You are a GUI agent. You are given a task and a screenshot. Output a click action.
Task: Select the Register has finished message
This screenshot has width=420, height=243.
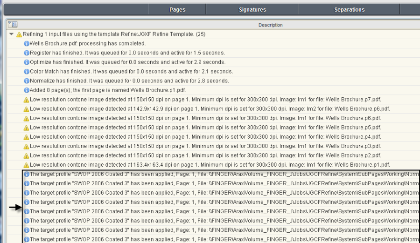pyautogui.click(x=127, y=53)
